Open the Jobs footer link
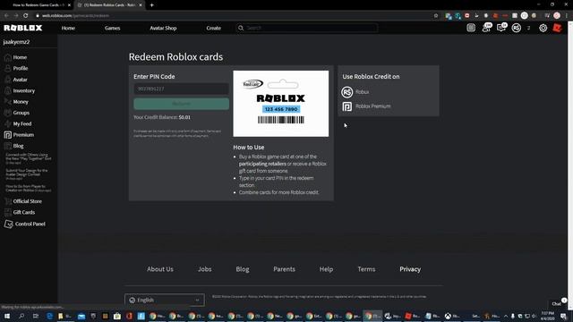The image size is (573, 322). click(x=205, y=269)
